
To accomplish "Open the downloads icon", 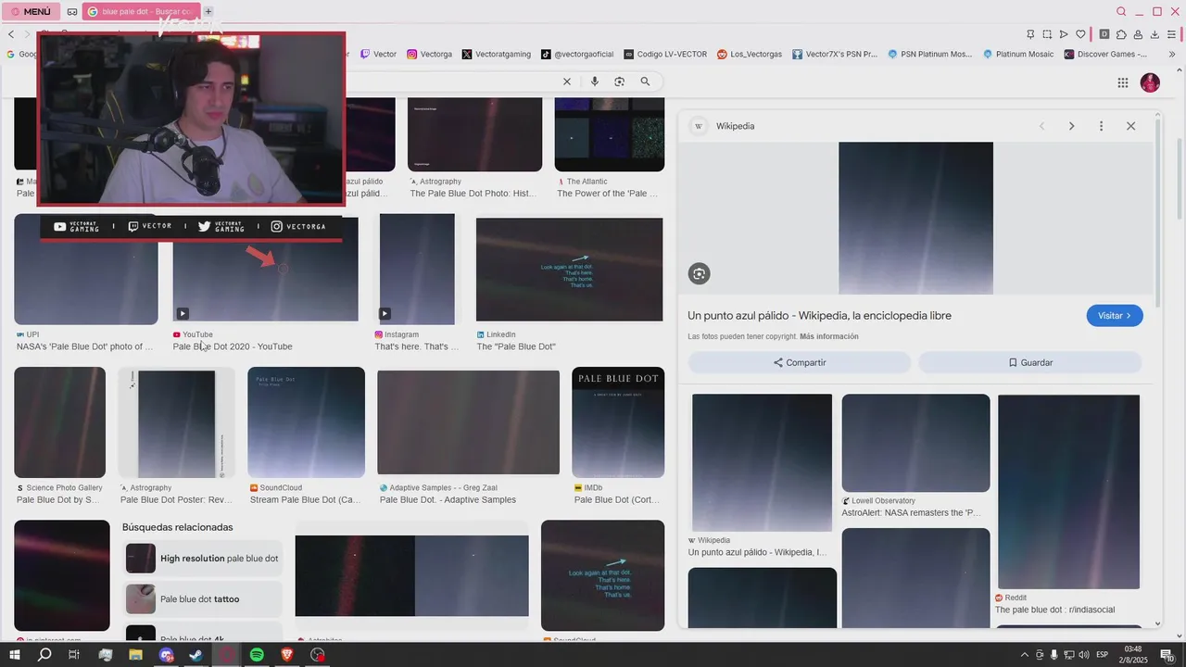I will 1154,34.
